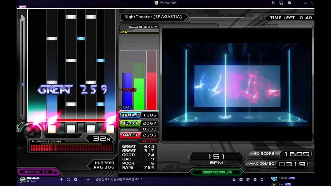
Task: Click the plus attachment button in chat
Action: [88, 180]
